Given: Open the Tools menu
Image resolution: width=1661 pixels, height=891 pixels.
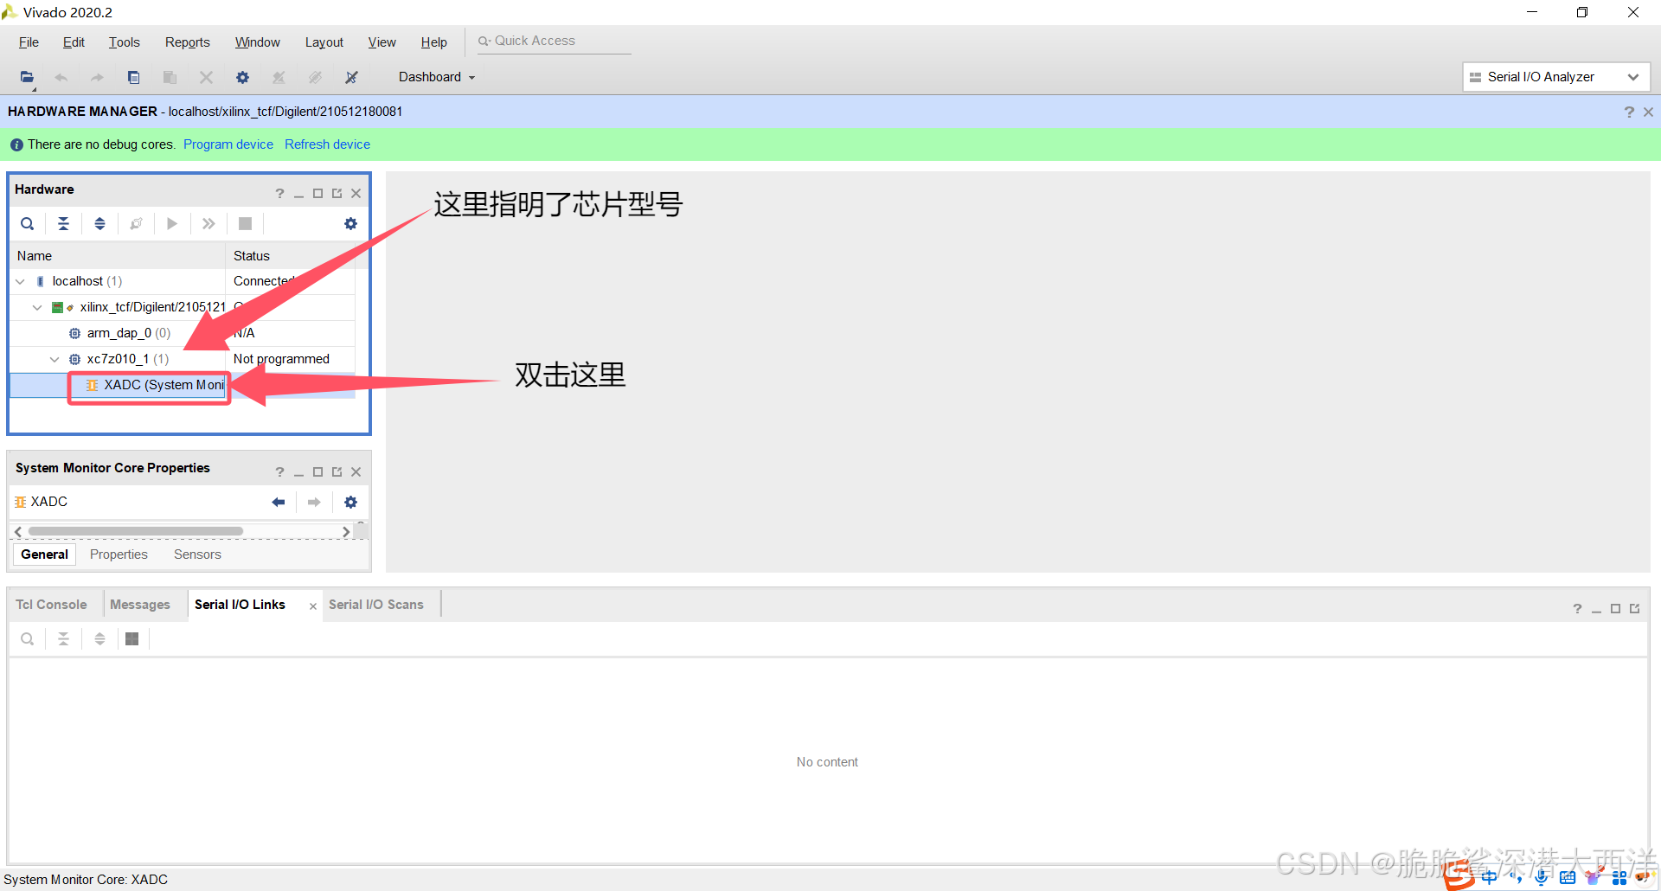Looking at the screenshot, I should point(124,42).
